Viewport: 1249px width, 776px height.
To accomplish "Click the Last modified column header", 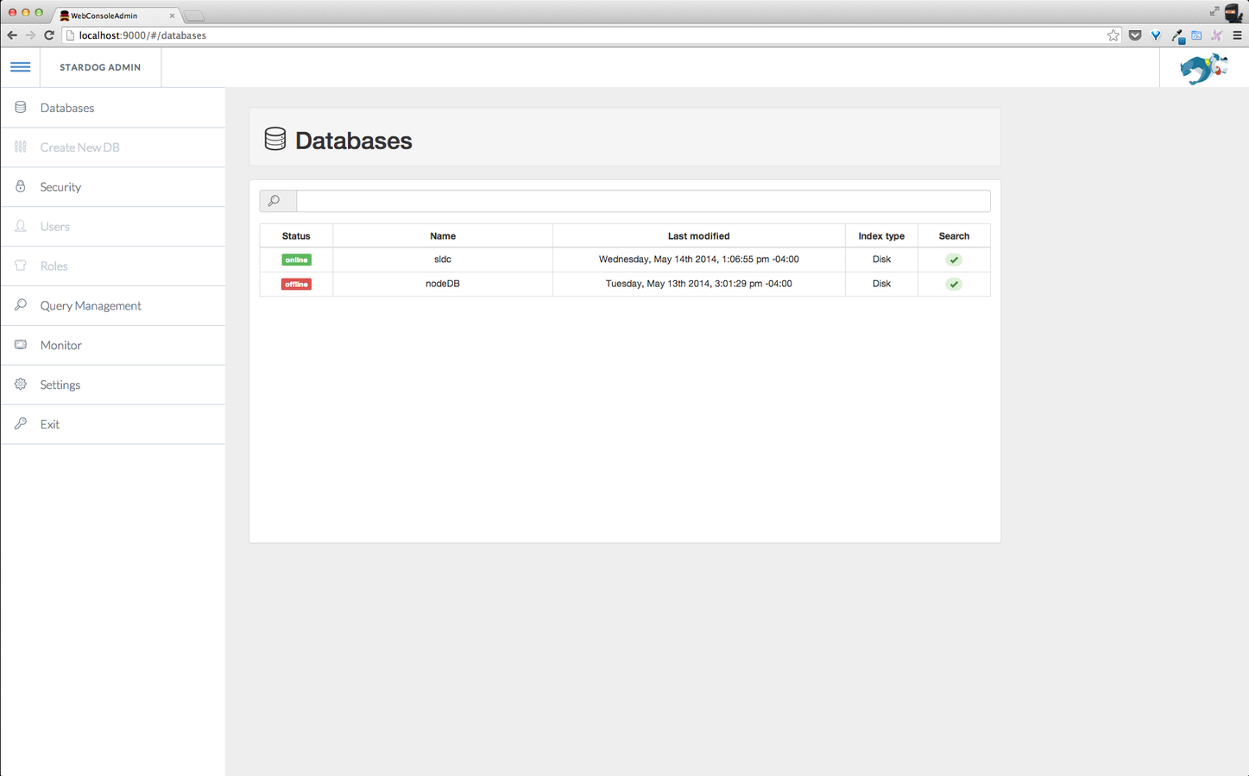I will pyautogui.click(x=699, y=236).
